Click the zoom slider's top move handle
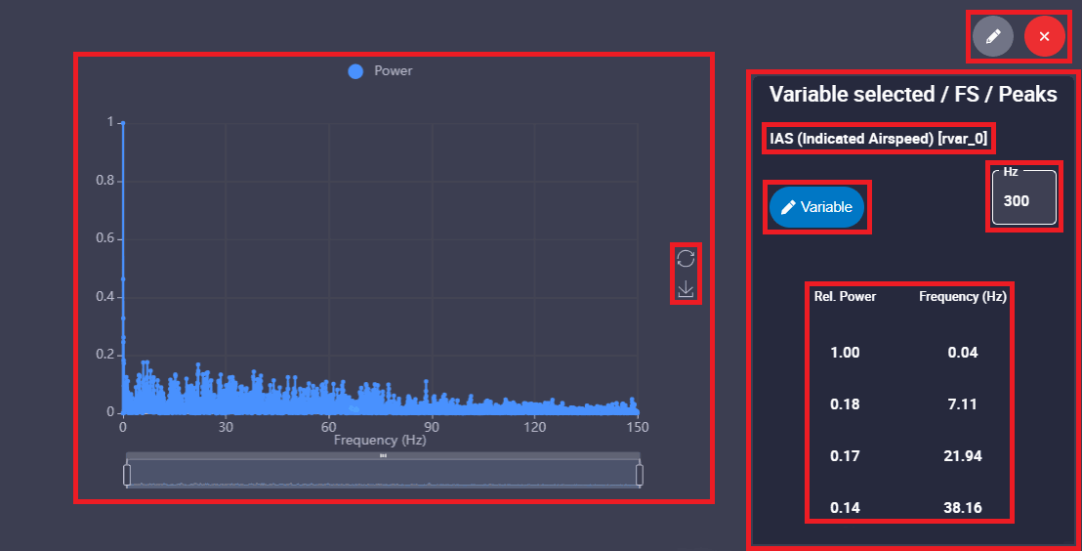The image size is (1082, 551). pos(383,455)
